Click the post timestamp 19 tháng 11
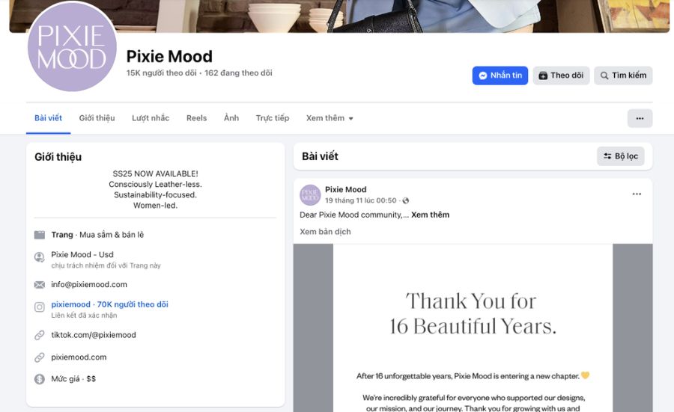The image size is (674, 412). click(x=361, y=200)
